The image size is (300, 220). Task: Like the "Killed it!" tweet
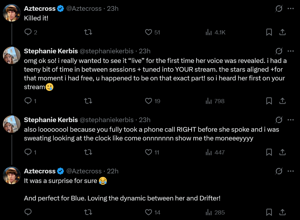pyautogui.click(x=149, y=32)
